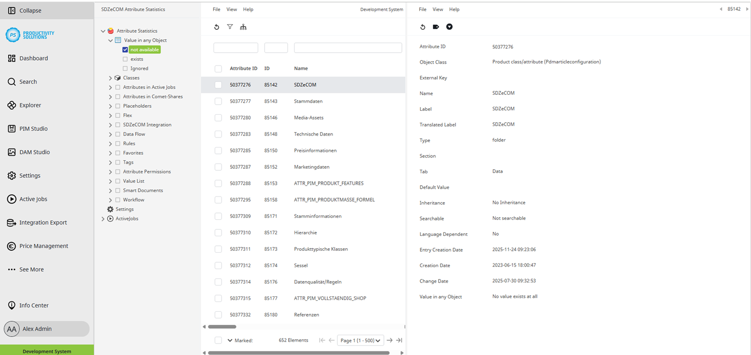Expand the SDZeCOM Integration section
751x355 pixels.
coord(110,125)
